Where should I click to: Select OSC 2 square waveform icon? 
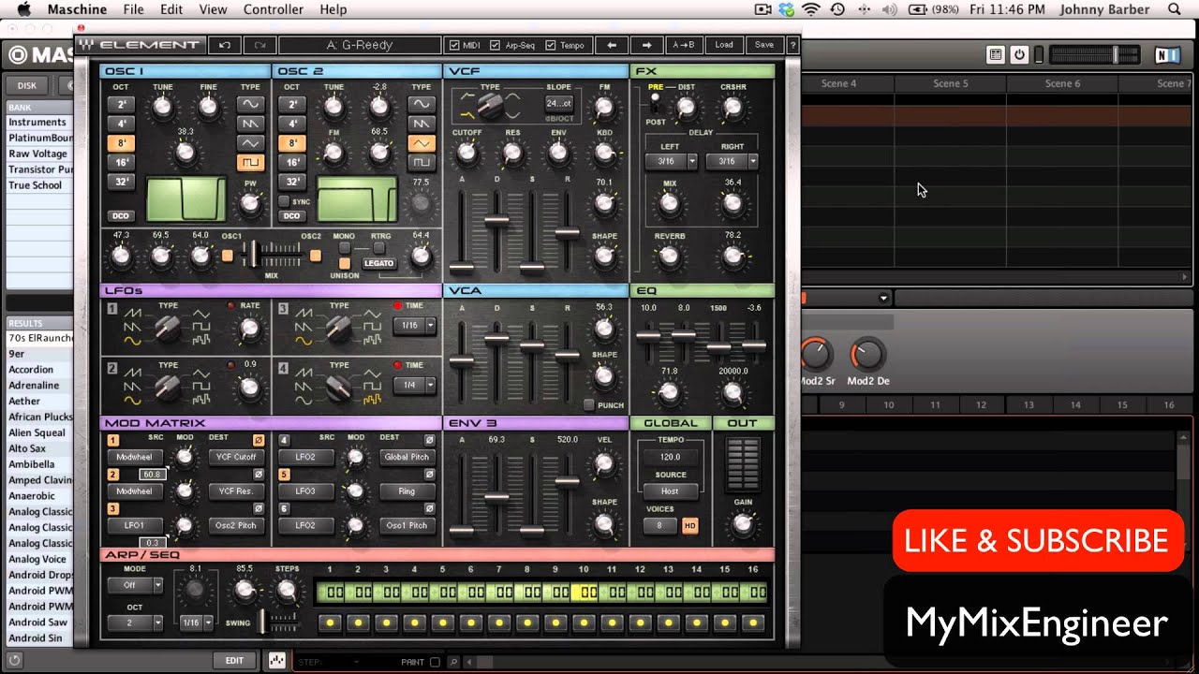coord(422,163)
